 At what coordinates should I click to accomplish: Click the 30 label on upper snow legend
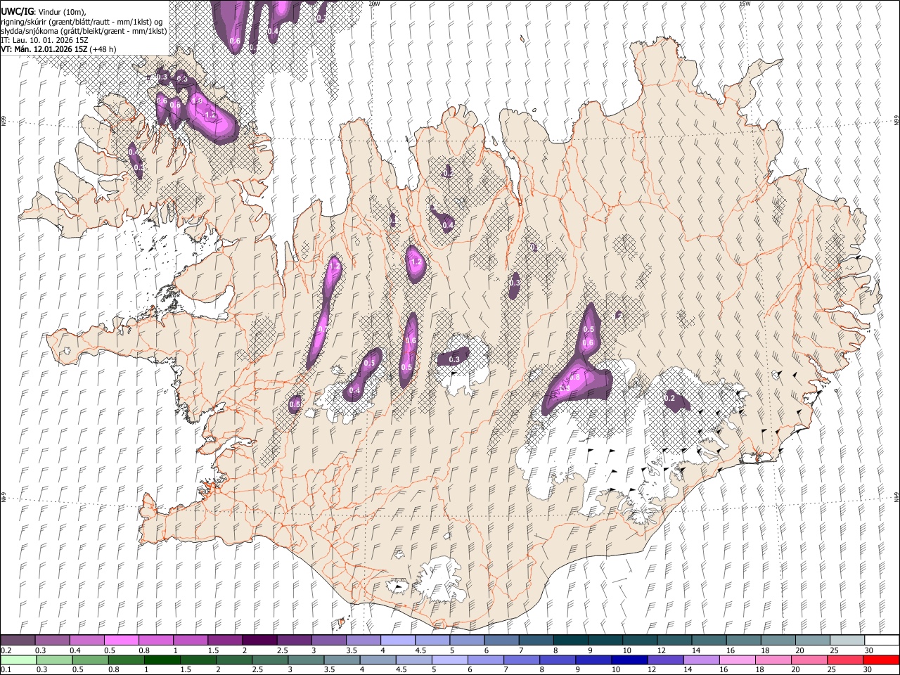[x=868, y=650]
